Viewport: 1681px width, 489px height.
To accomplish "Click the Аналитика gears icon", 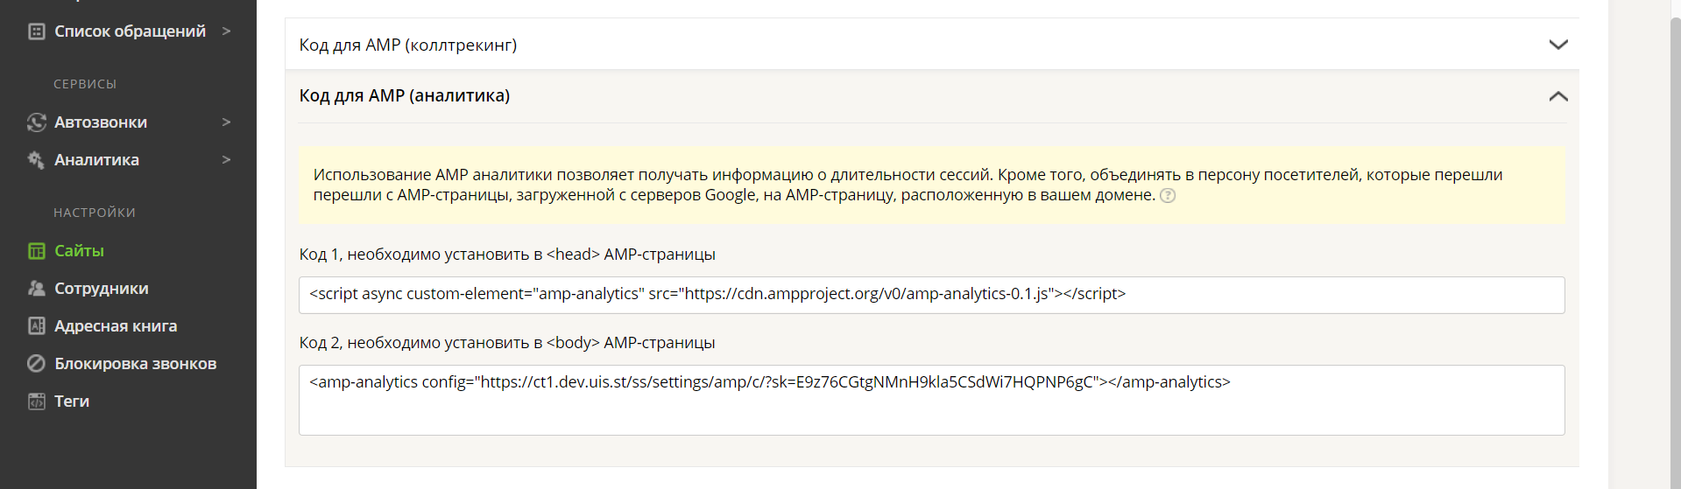I will tap(36, 160).
